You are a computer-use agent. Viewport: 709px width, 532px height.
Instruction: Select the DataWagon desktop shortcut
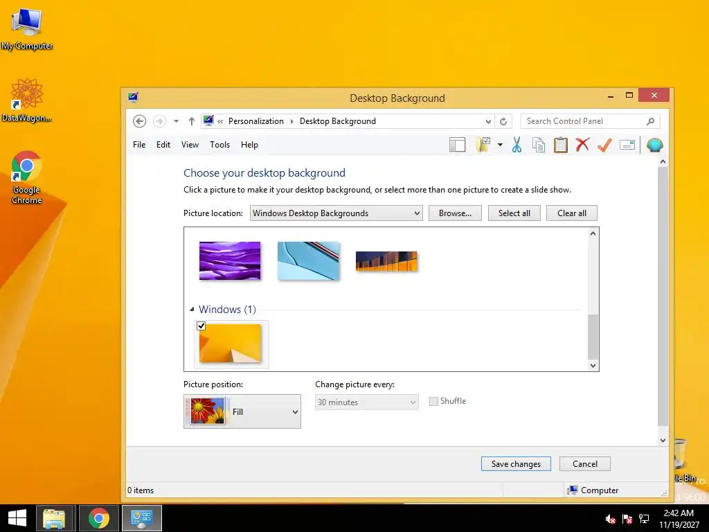click(x=27, y=100)
